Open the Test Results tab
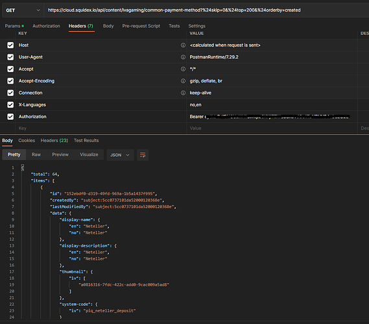369x324 pixels. (86, 141)
